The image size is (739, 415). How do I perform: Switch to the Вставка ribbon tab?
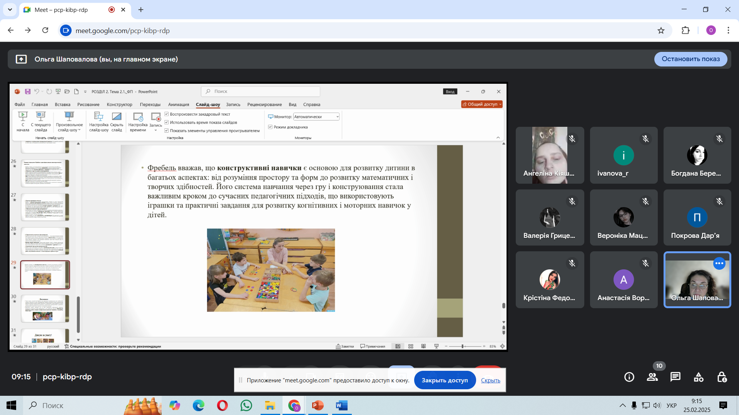tap(62, 105)
